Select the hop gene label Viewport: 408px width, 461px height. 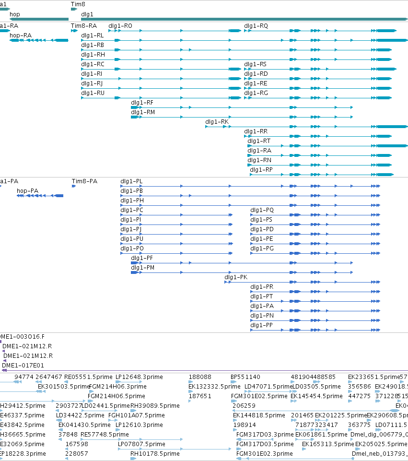[15, 14]
